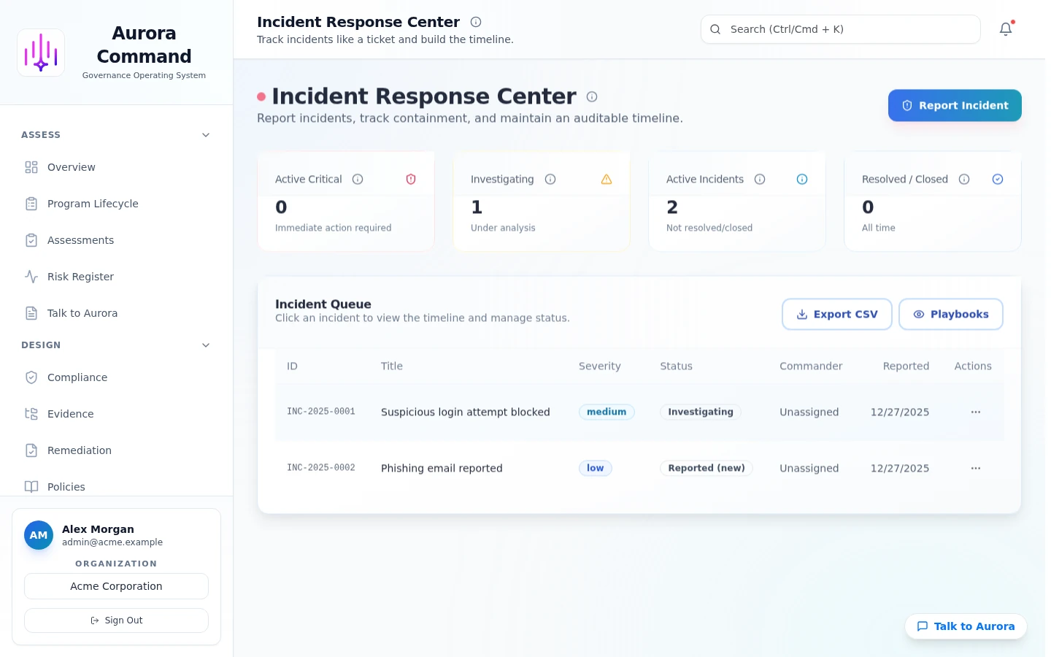1051x657 pixels.
Task: Click the AM user avatar
Action: tap(39, 535)
